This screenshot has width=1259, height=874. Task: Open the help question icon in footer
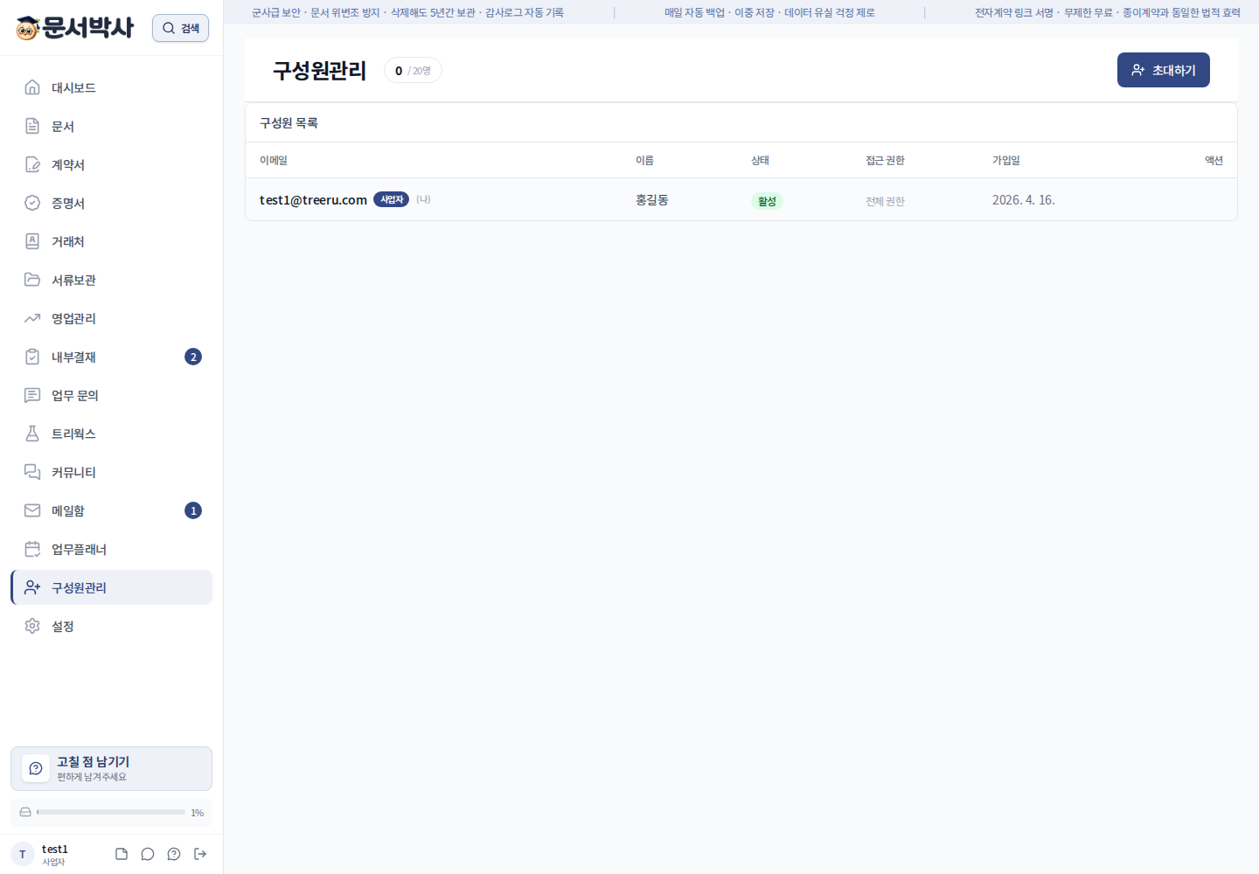click(174, 854)
